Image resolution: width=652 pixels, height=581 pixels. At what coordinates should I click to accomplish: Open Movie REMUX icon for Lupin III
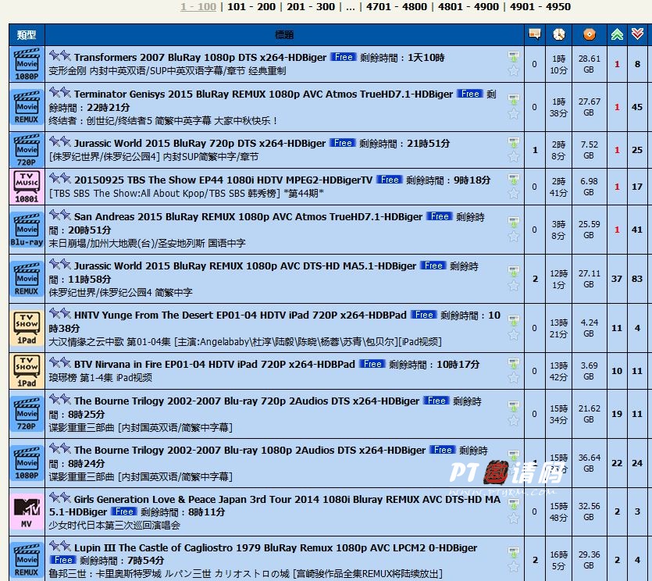[27, 560]
